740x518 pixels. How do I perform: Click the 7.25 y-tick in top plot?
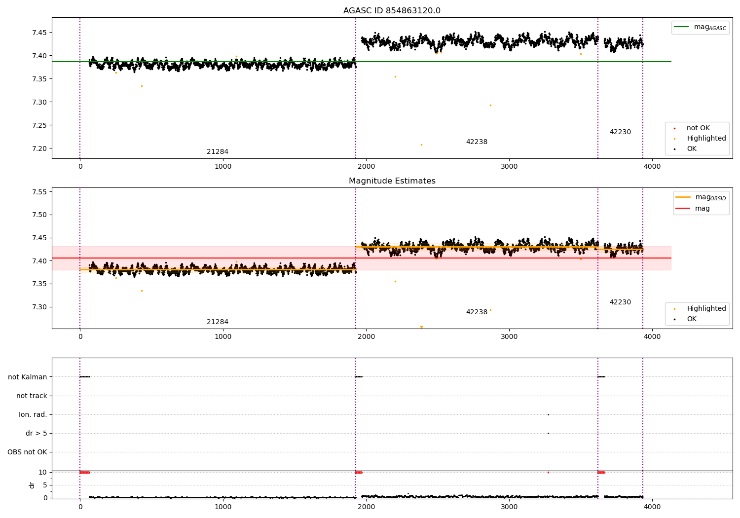(x=39, y=125)
